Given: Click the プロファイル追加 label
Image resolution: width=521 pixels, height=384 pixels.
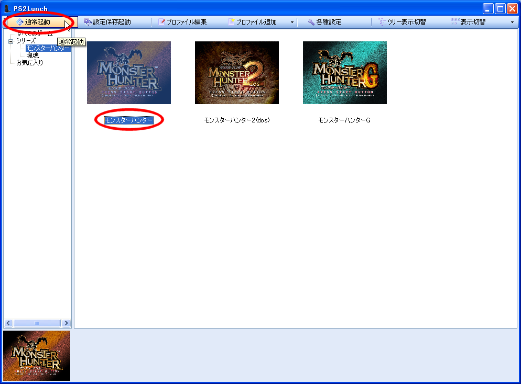Looking at the screenshot, I should click(x=256, y=22).
